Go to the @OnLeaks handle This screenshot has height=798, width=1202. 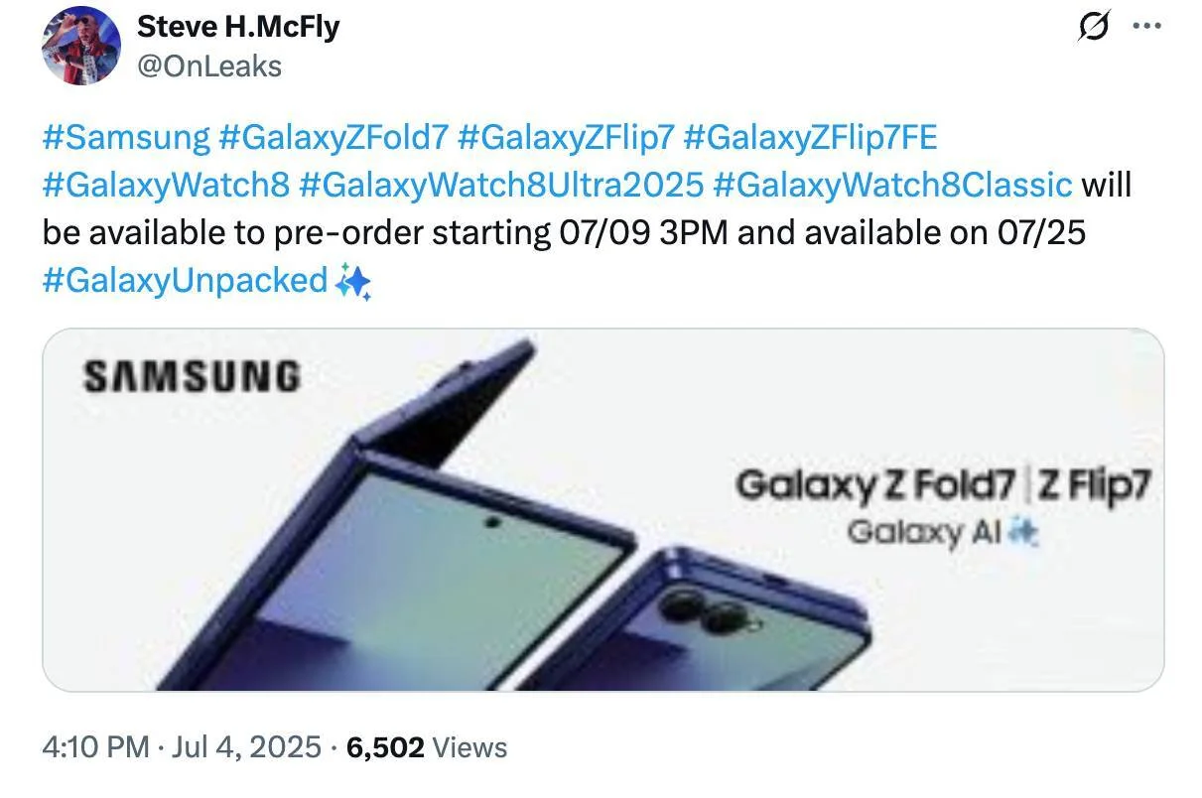coord(208,66)
